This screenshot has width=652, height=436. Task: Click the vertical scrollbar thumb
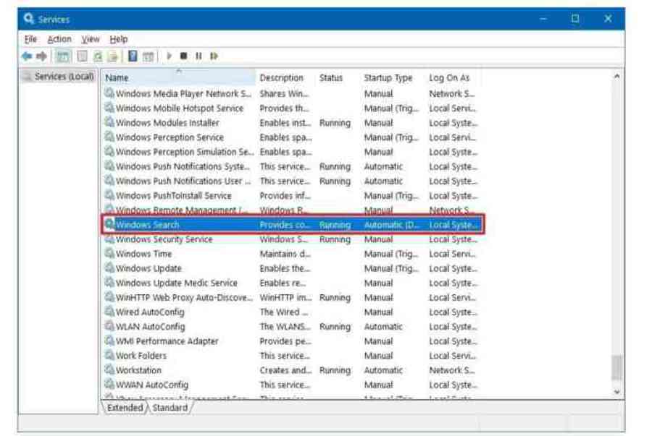coord(617,367)
